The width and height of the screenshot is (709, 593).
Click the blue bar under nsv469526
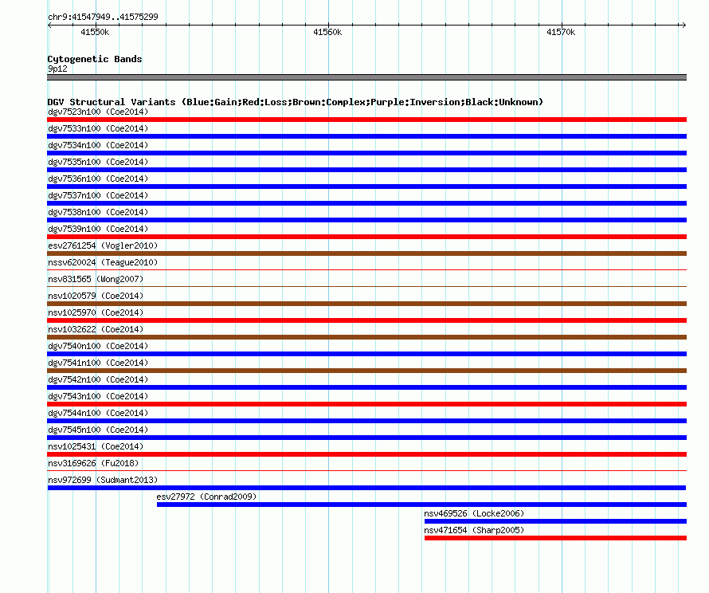point(556,521)
